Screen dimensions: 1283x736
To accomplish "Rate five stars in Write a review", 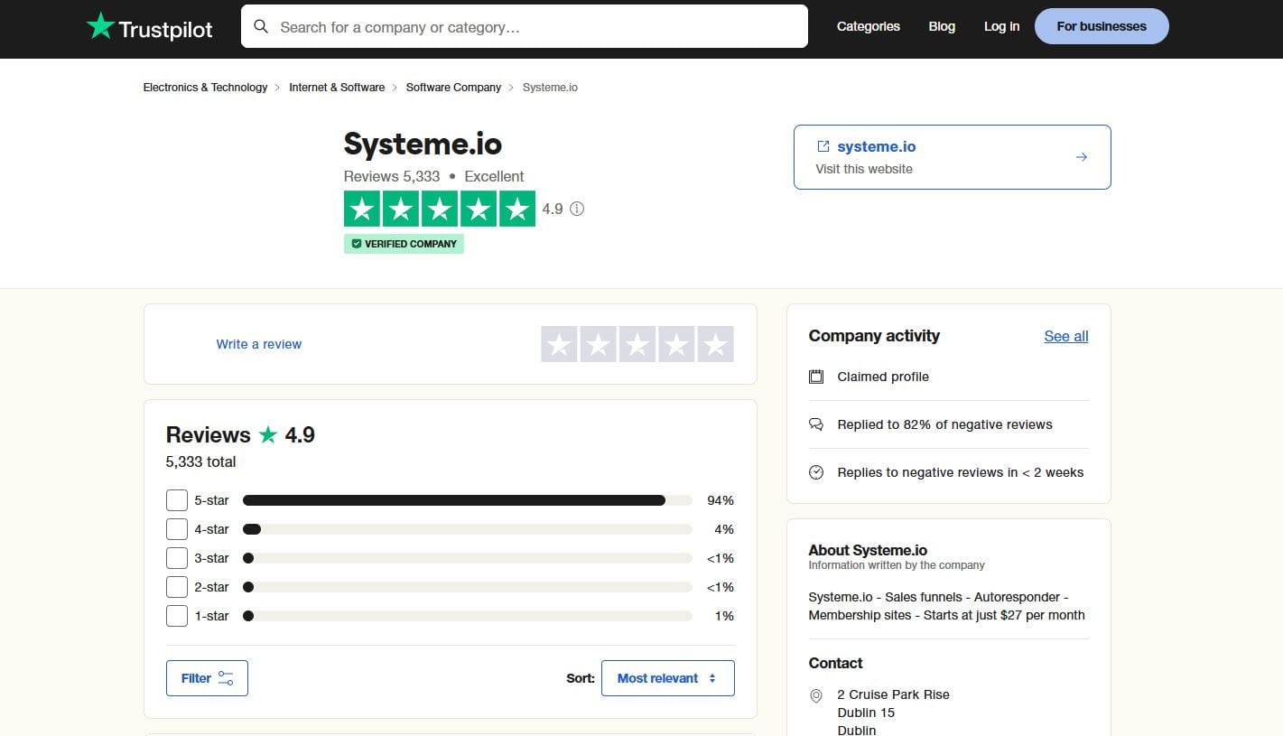I will coord(715,344).
